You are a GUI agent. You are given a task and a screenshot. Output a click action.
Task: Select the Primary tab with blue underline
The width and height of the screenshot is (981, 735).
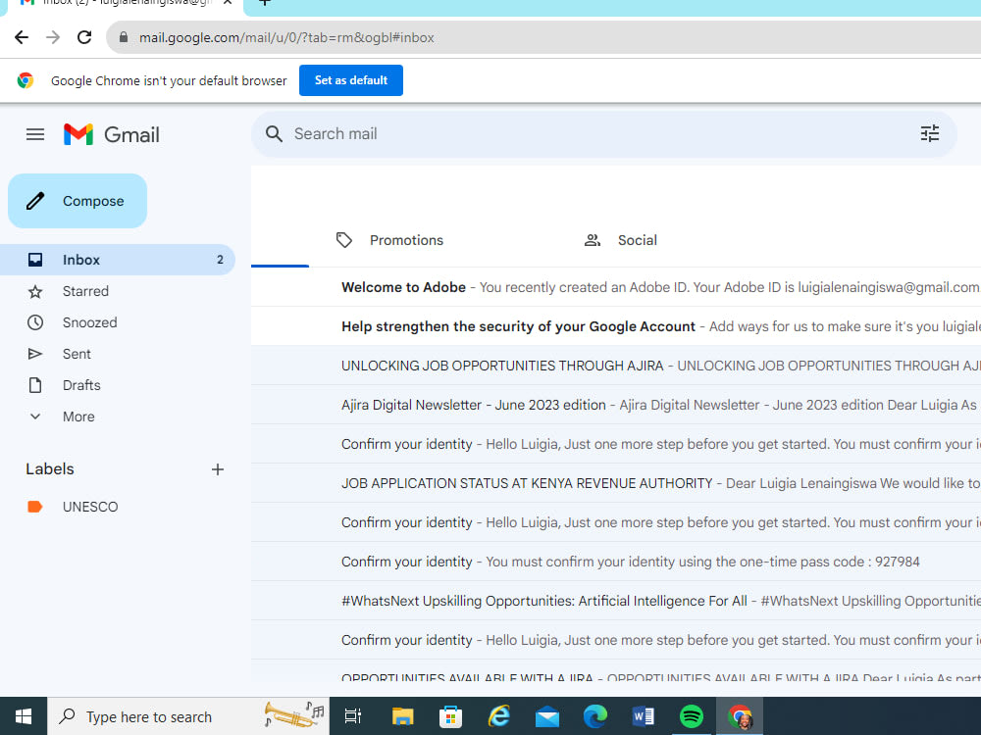point(280,241)
